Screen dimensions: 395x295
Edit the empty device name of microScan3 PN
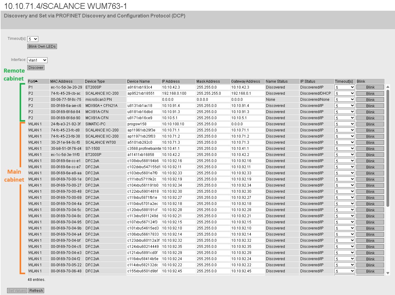click(x=144, y=100)
